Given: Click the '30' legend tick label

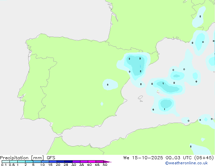Looking at the screenshot, I should pyautogui.click(x=74, y=165).
